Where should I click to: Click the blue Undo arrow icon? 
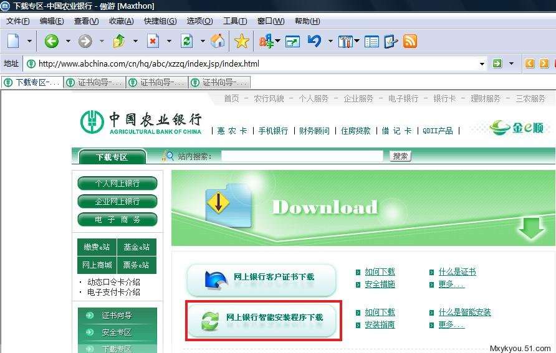pos(314,41)
